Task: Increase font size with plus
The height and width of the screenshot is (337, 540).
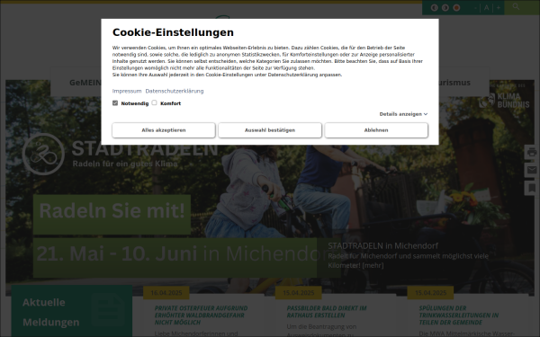Action: (499, 7)
